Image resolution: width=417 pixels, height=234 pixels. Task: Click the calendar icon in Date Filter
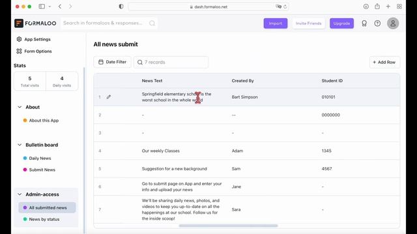[x=101, y=62]
